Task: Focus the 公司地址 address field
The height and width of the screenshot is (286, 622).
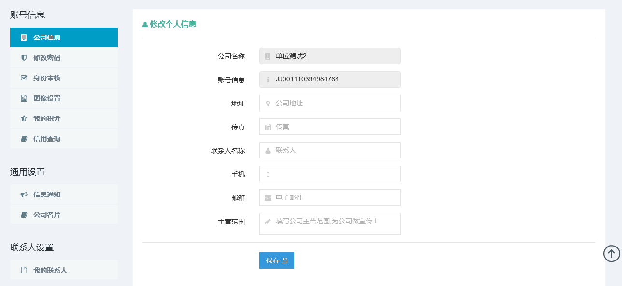Action: [x=330, y=103]
